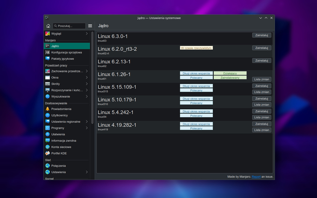Expand the Wygląd category chevron
Viewport: 317px width, 198px height.
click(87, 34)
